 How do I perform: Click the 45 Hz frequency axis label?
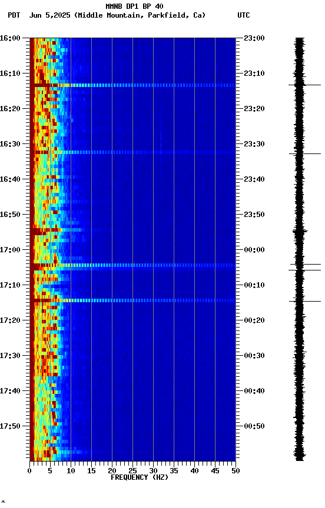pyautogui.click(x=215, y=472)
